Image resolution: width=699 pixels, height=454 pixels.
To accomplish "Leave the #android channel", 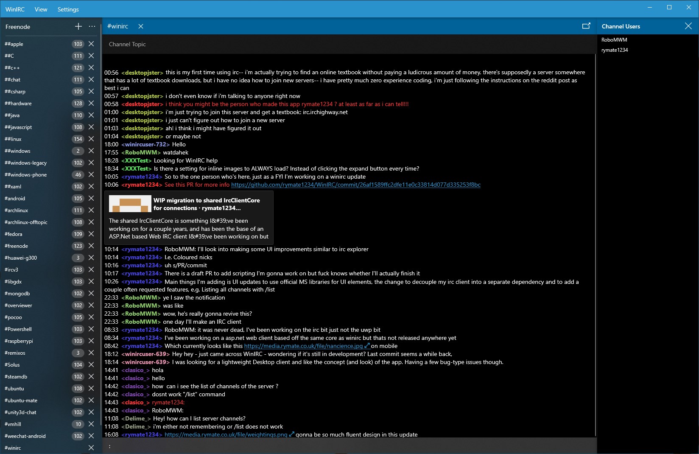I will (x=91, y=198).
